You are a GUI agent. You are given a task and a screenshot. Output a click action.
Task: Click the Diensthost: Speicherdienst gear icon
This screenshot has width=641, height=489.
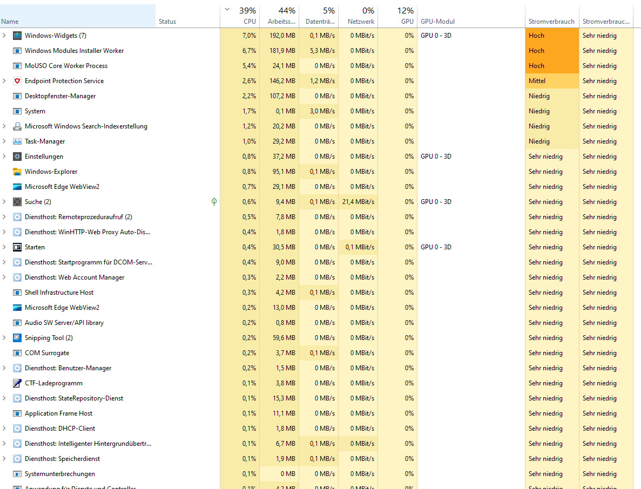tap(17, 459)
